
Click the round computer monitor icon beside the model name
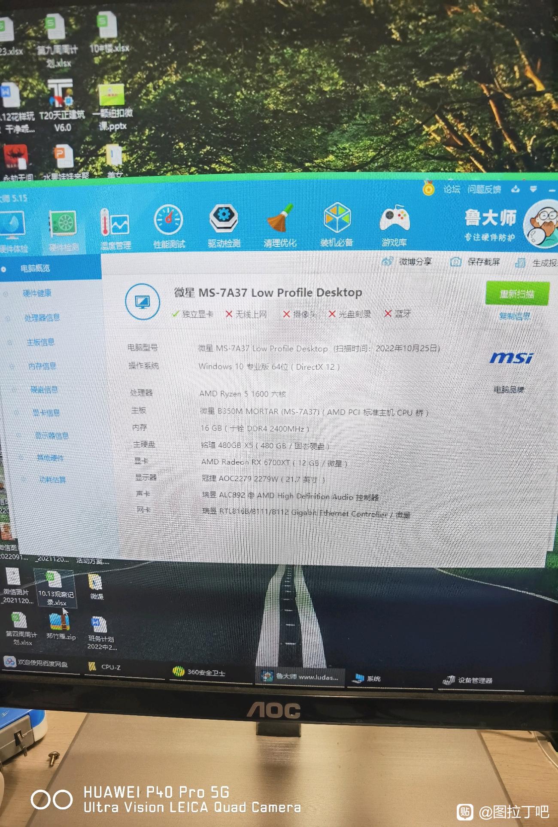[142, 301]
